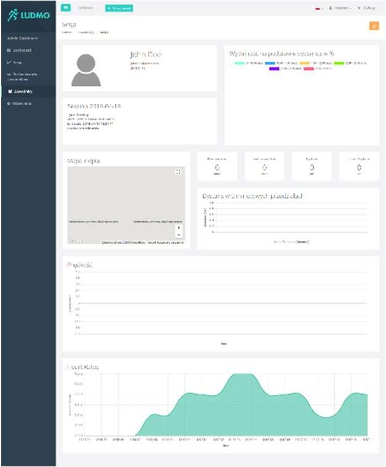Open the two-line comparison sidebar item
Image resolution: width=386 pixels, height=467 pixels.
22,77
